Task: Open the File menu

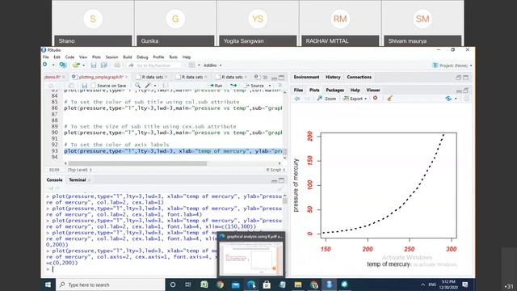Action: [x=46, y=57]
